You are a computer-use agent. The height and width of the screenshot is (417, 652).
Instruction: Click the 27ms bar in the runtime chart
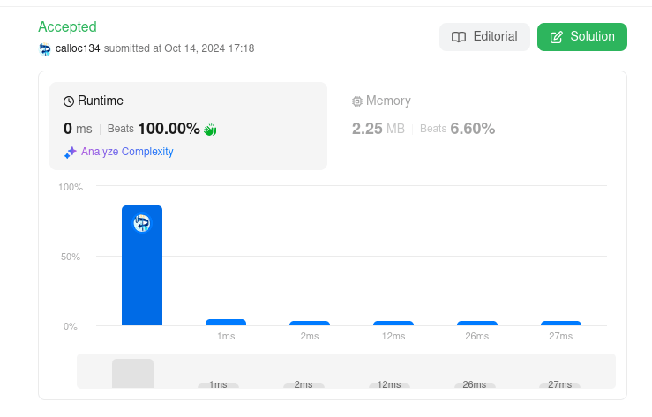pos(561,324)
